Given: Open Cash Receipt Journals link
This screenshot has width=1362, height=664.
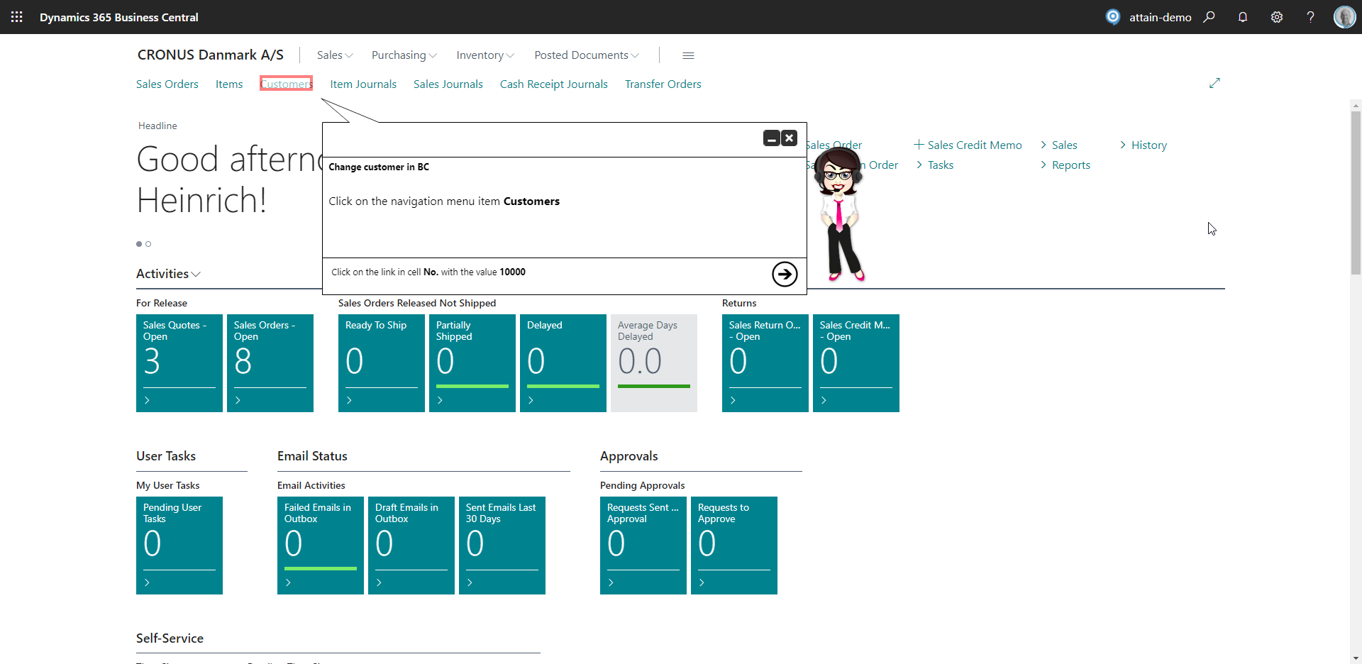Looking at the screenshot, I should pos(554,84).
